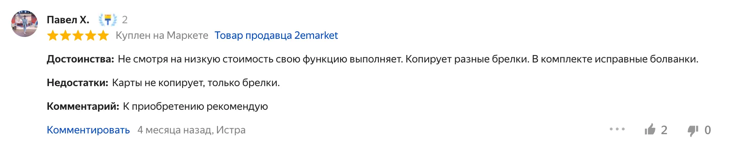Dislike the review with thumbs-down icon
The height and width of the screenshot is (153, 734).
coord(693,130)
